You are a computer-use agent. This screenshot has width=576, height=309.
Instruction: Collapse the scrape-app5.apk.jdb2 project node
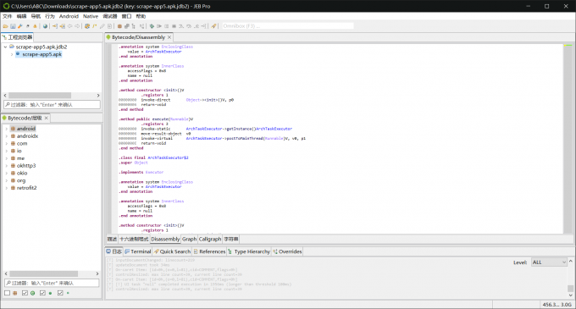pyautogui.click(x=5, y=47)
